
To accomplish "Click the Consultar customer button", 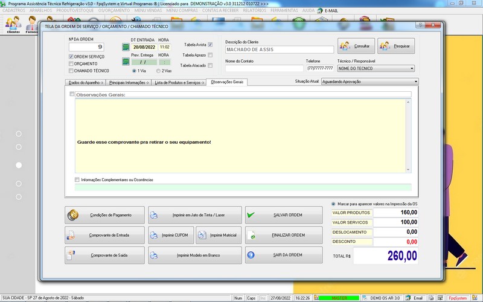I will tap(356, 46).
